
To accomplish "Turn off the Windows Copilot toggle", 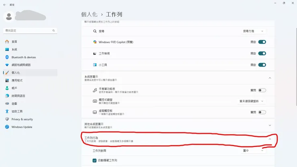I will (262, 42).
